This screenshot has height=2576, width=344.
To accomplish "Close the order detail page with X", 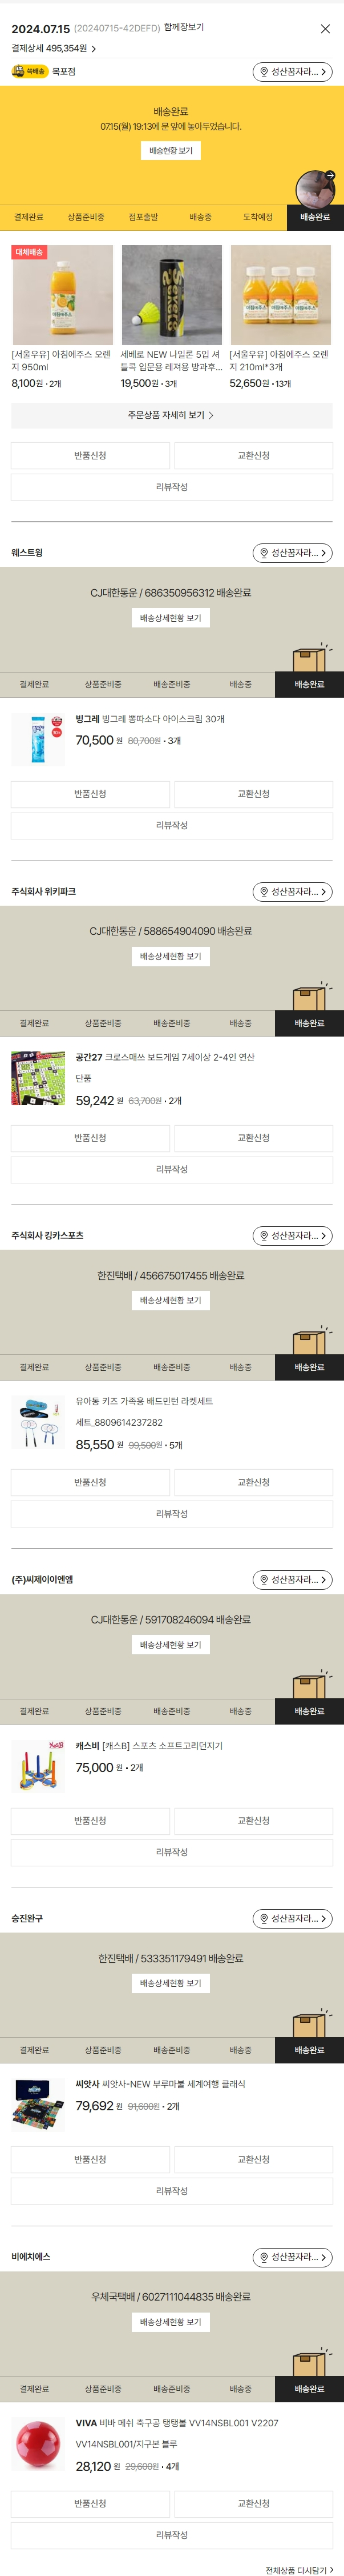I will [325, 29].
